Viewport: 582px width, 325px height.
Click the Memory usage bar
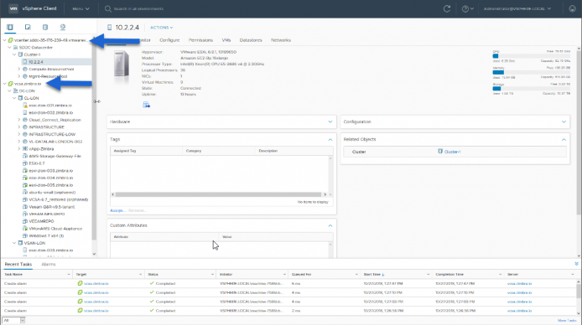(531, 72)
